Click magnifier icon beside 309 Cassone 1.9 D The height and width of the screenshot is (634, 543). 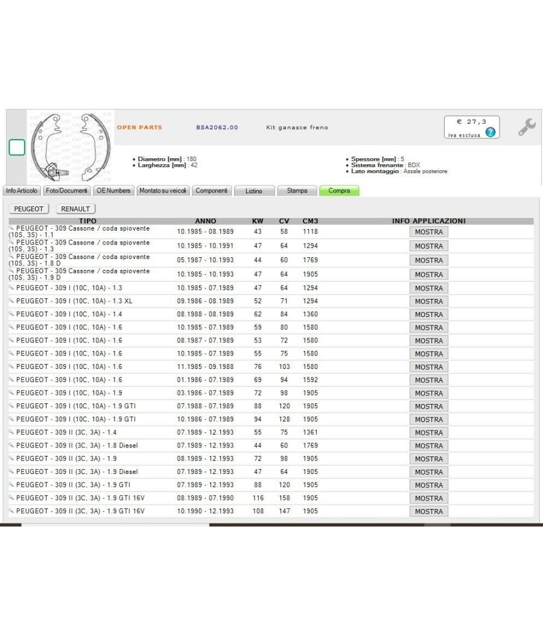[11, 271]
